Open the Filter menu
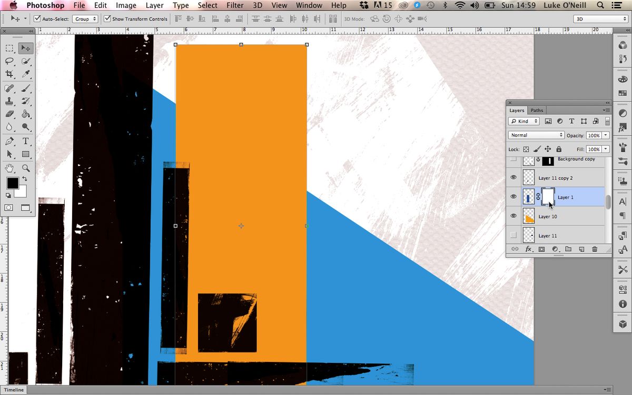Screen dimensions: 632x395 coord(235,5)
